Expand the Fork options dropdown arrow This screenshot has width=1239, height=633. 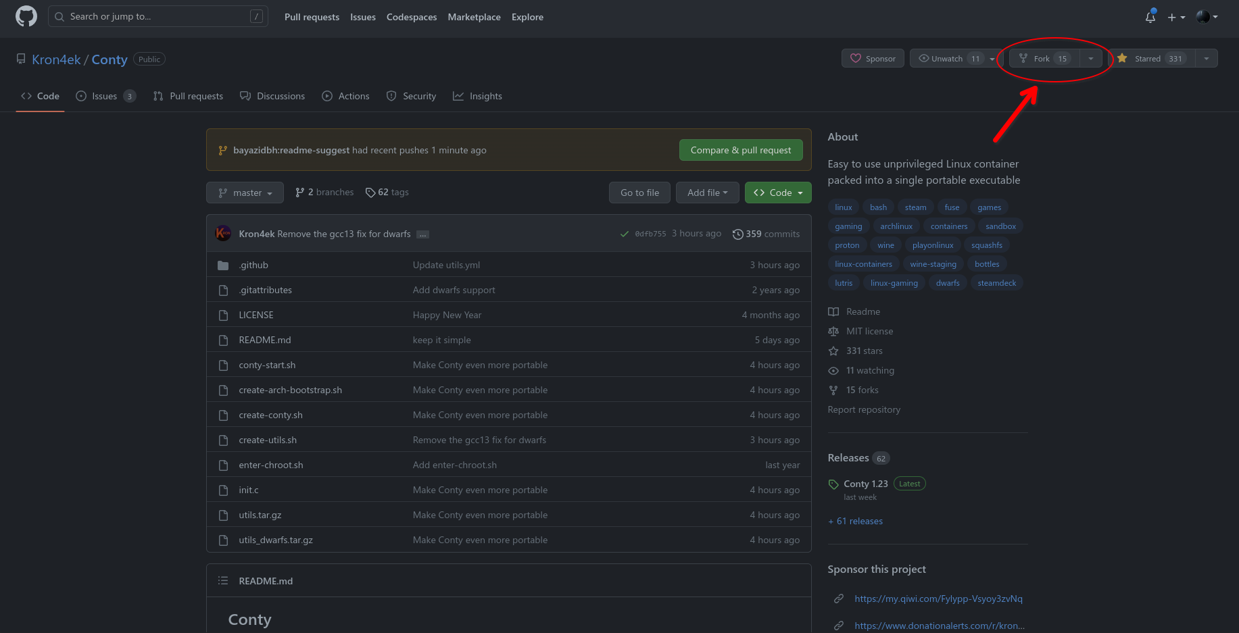[1091, 58]
